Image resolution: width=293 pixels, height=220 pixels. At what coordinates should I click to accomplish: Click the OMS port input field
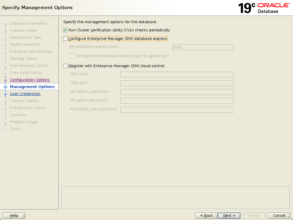pyautogui.click(x=177, y=83)
